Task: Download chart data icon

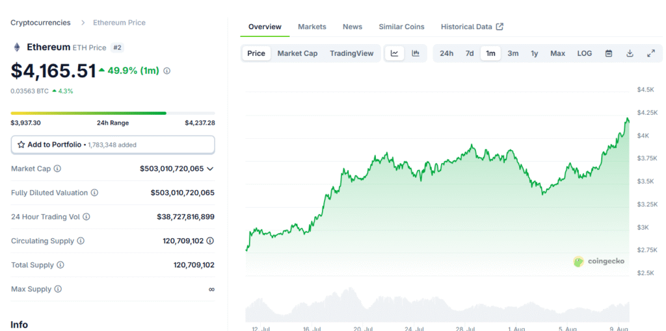Action: coord(630,53)
